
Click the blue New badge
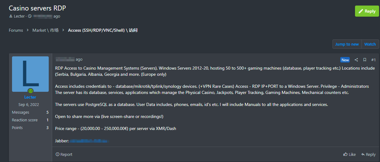pos(345,60)
